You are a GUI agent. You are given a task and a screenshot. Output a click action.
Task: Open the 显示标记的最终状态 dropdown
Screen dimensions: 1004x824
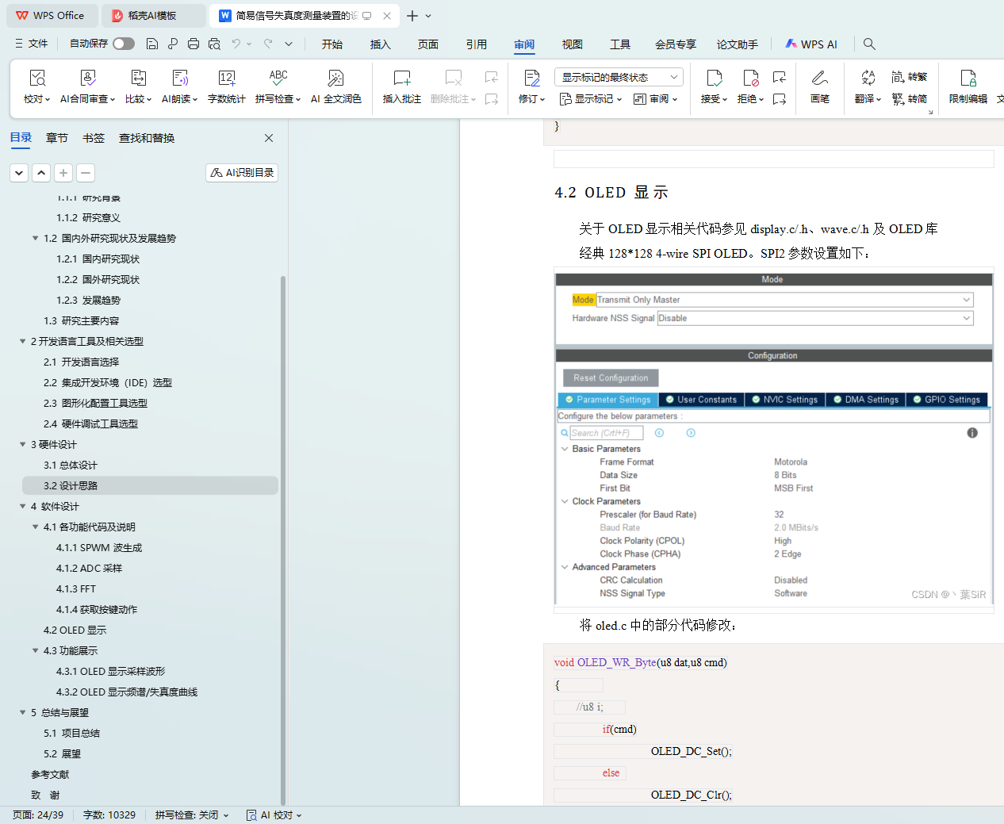click(619, 77)
